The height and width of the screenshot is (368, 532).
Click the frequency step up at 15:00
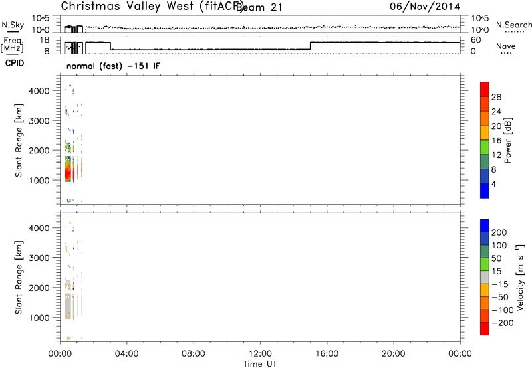coord(311,46)
